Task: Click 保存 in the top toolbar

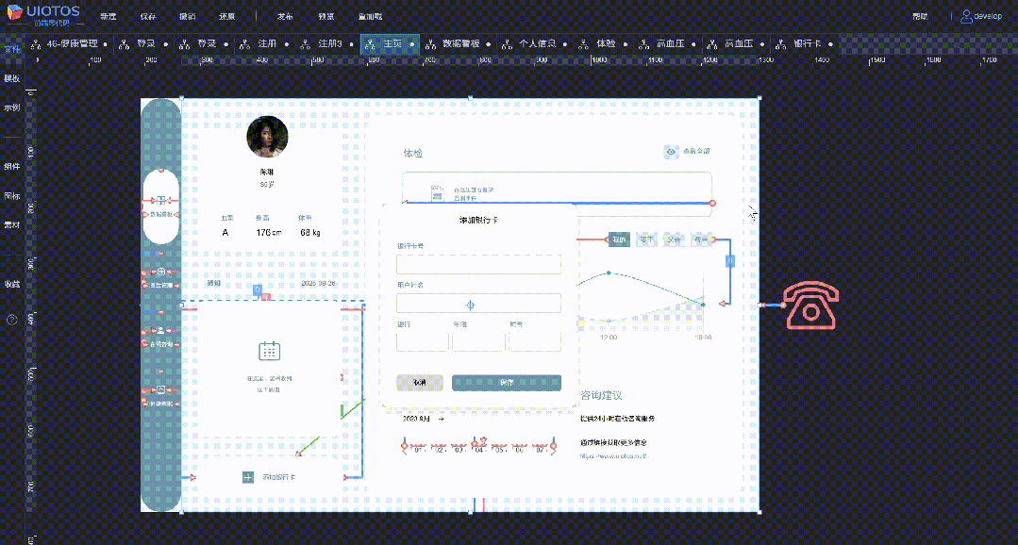Action: point(148,16)
